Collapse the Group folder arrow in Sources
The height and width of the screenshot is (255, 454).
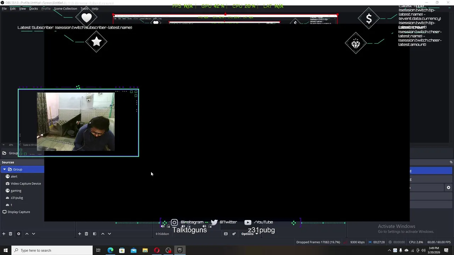[x=4, y=169]
